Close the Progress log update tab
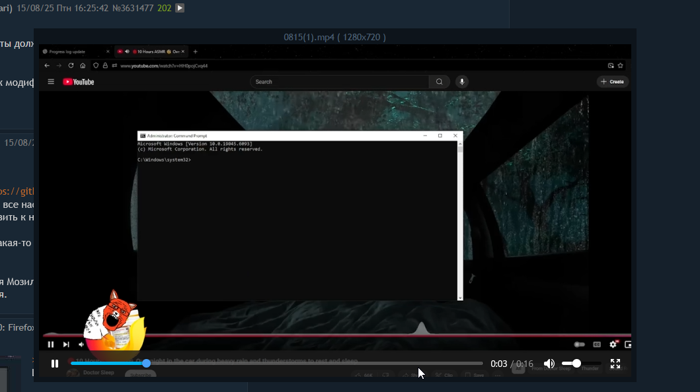The height and width of the screenshot is (392, 700). (108, 51)
